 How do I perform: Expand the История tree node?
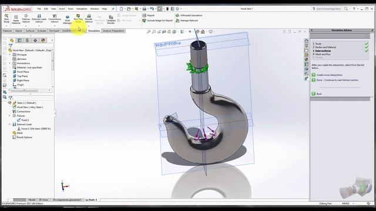point(10,55)
